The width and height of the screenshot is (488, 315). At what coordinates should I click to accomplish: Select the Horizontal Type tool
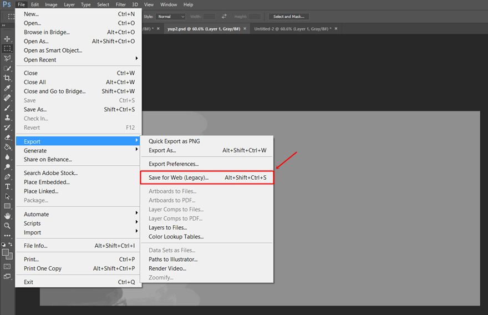(7, 186)
